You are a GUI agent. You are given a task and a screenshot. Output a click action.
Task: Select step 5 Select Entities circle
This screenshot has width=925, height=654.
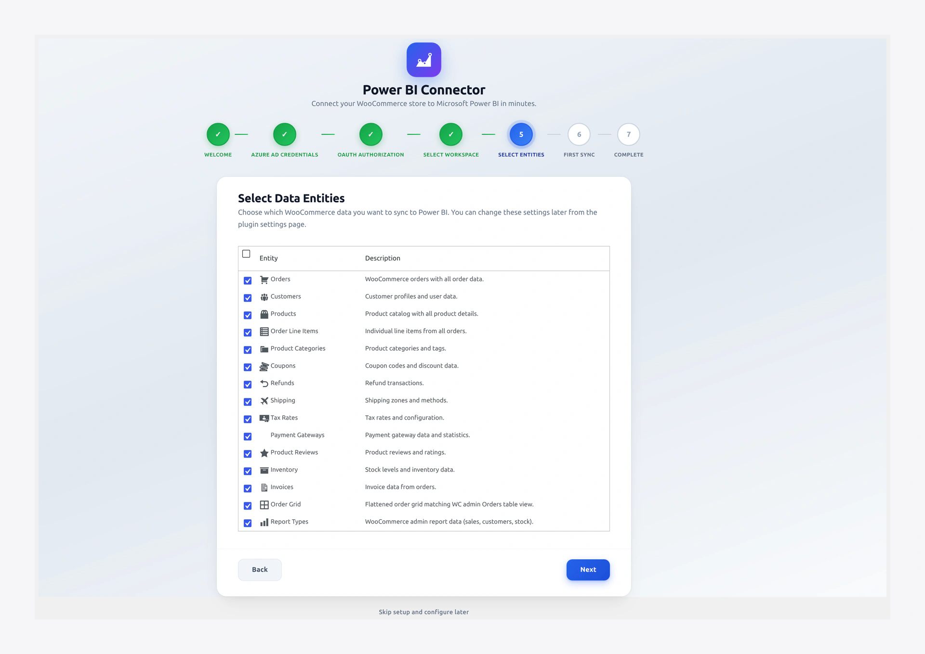point(521,134)
